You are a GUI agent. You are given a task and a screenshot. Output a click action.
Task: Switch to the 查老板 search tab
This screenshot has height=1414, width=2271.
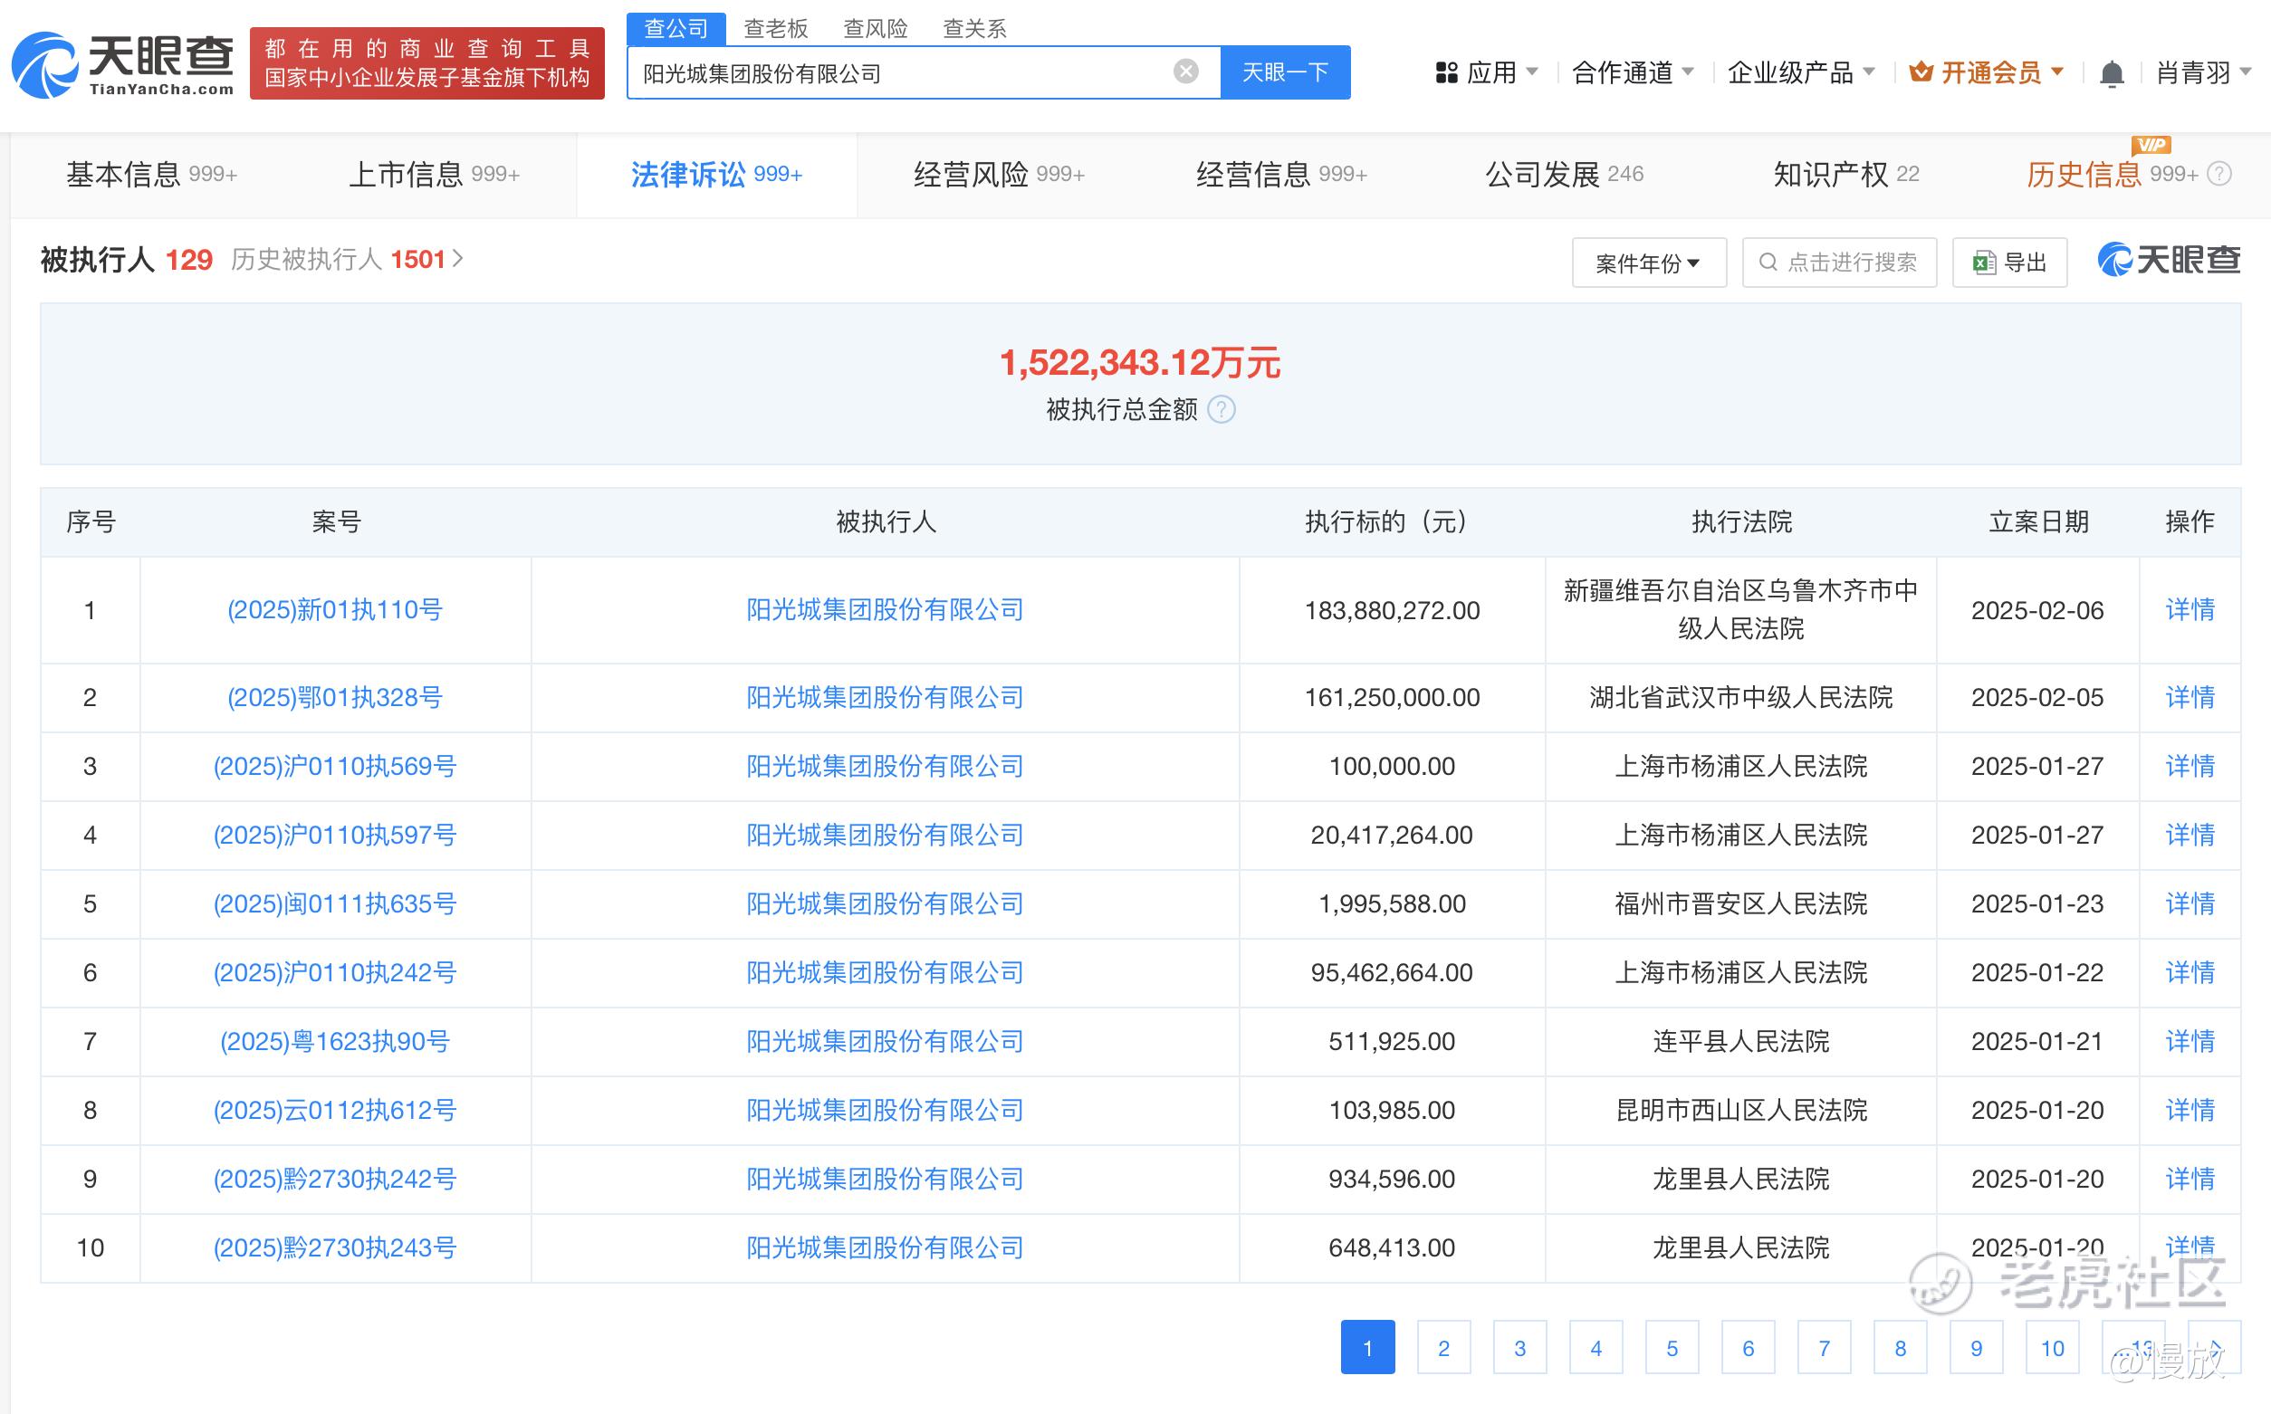775,28
